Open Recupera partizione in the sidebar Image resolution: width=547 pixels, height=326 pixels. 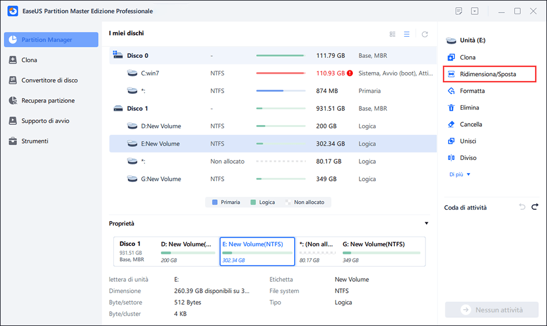51,100
